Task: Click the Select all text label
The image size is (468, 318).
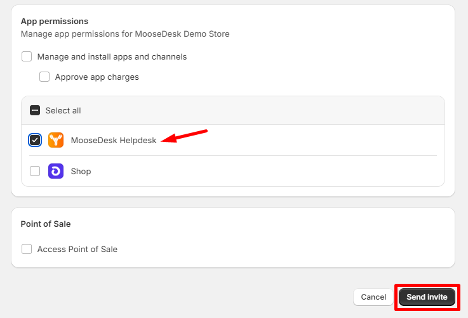Action: click(63, 110)
